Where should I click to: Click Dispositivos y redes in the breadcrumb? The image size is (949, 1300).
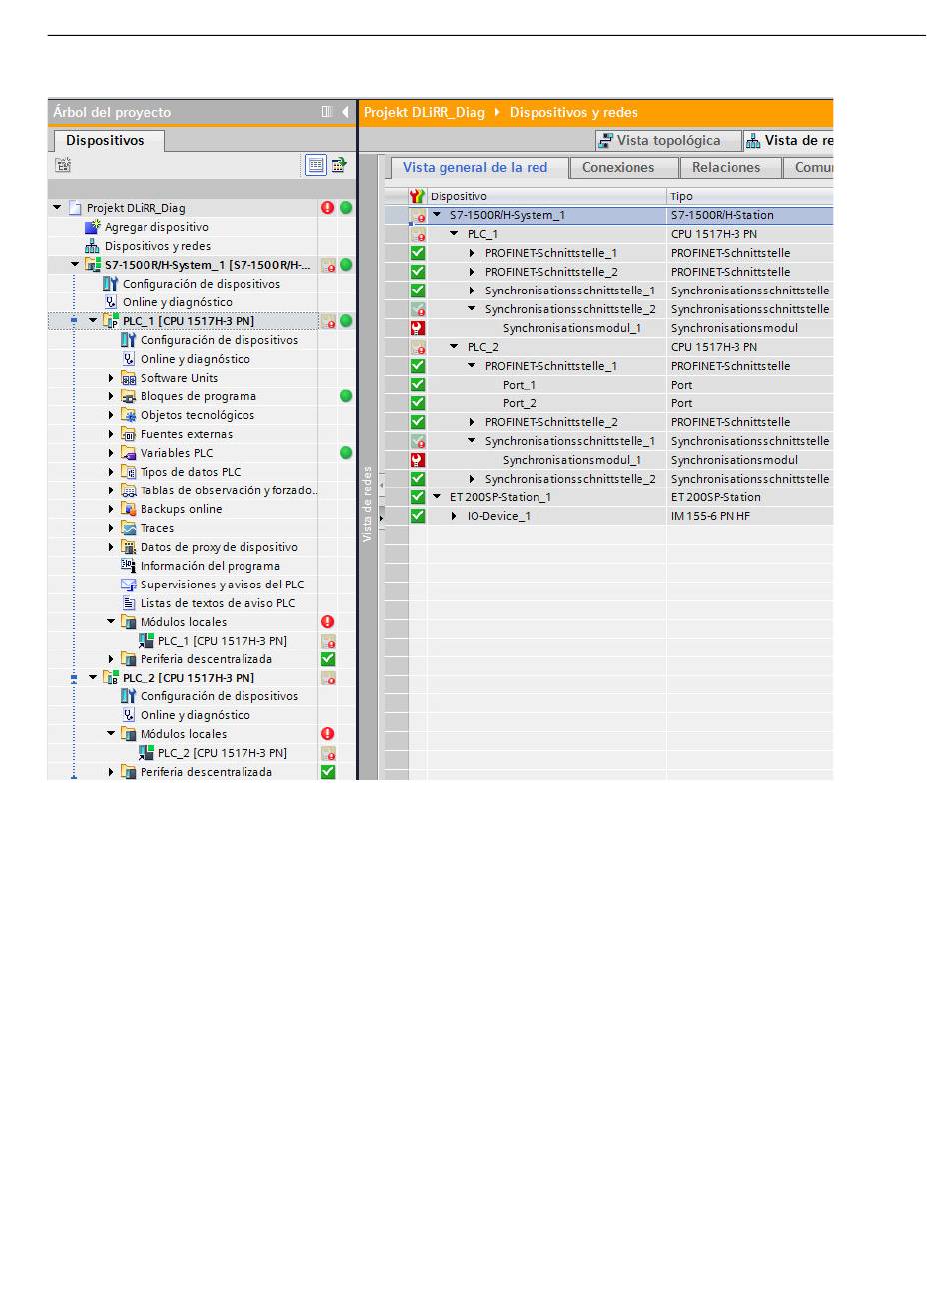573,112
